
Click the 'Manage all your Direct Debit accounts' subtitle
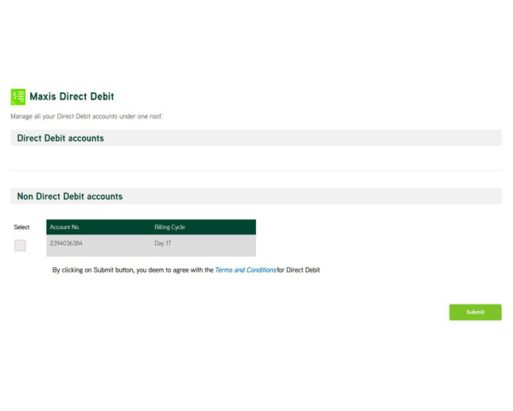click(87, 116)
